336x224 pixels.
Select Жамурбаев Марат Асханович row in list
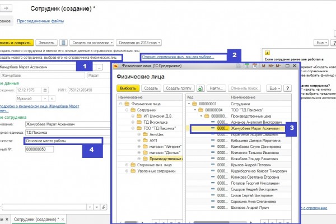237,128
